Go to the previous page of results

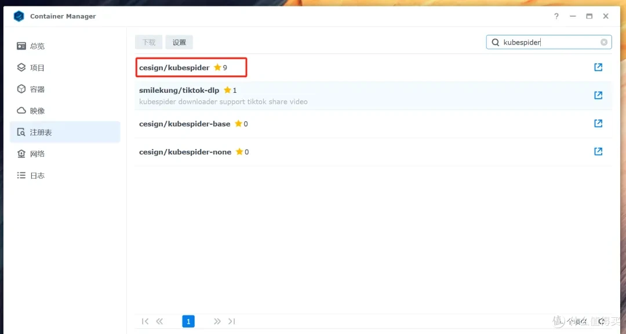pos(160,321)
